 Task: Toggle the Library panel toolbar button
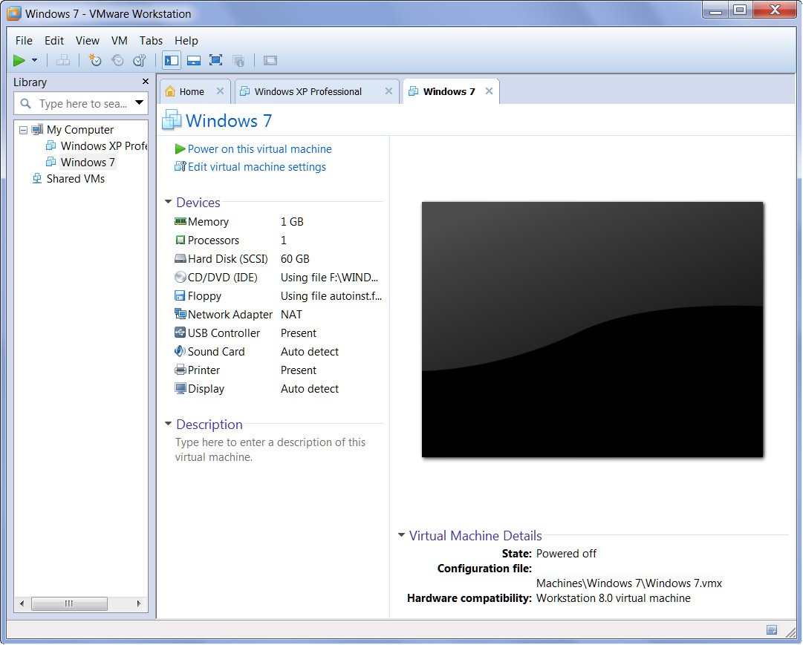click(172, 60)
